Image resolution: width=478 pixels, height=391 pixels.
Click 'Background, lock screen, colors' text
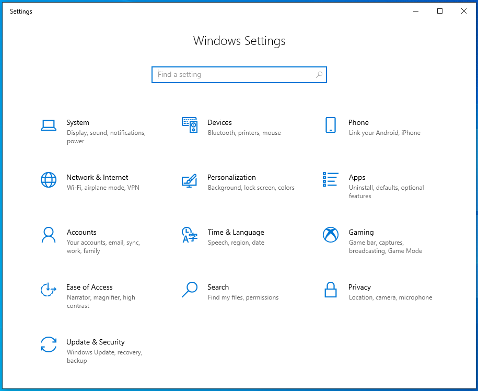pos(251,188)
